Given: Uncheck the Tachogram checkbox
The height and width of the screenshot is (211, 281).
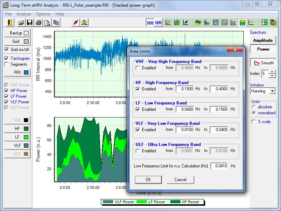Looking at the screenshot, I should click(7, 58).
